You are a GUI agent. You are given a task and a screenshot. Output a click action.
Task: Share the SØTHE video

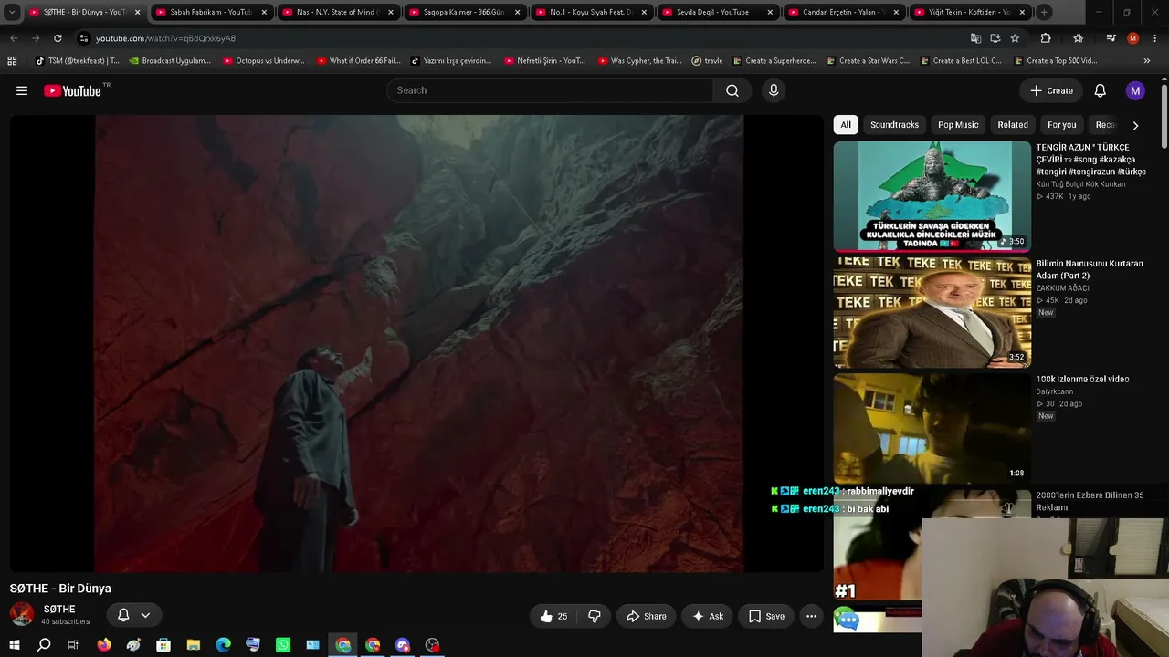[x=646, y=616]
